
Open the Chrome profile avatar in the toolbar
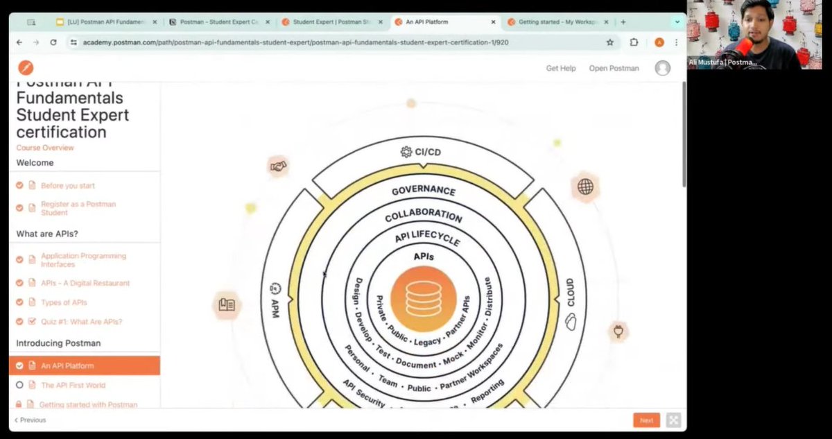tap(659, 42)
